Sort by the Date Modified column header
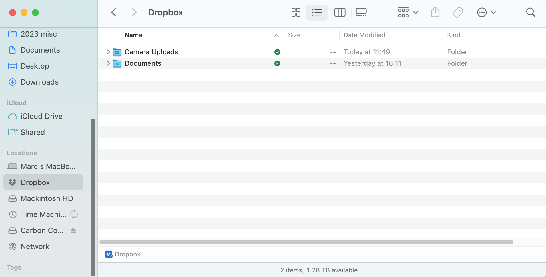Screen dimensions: 546x277 (364, 35)
